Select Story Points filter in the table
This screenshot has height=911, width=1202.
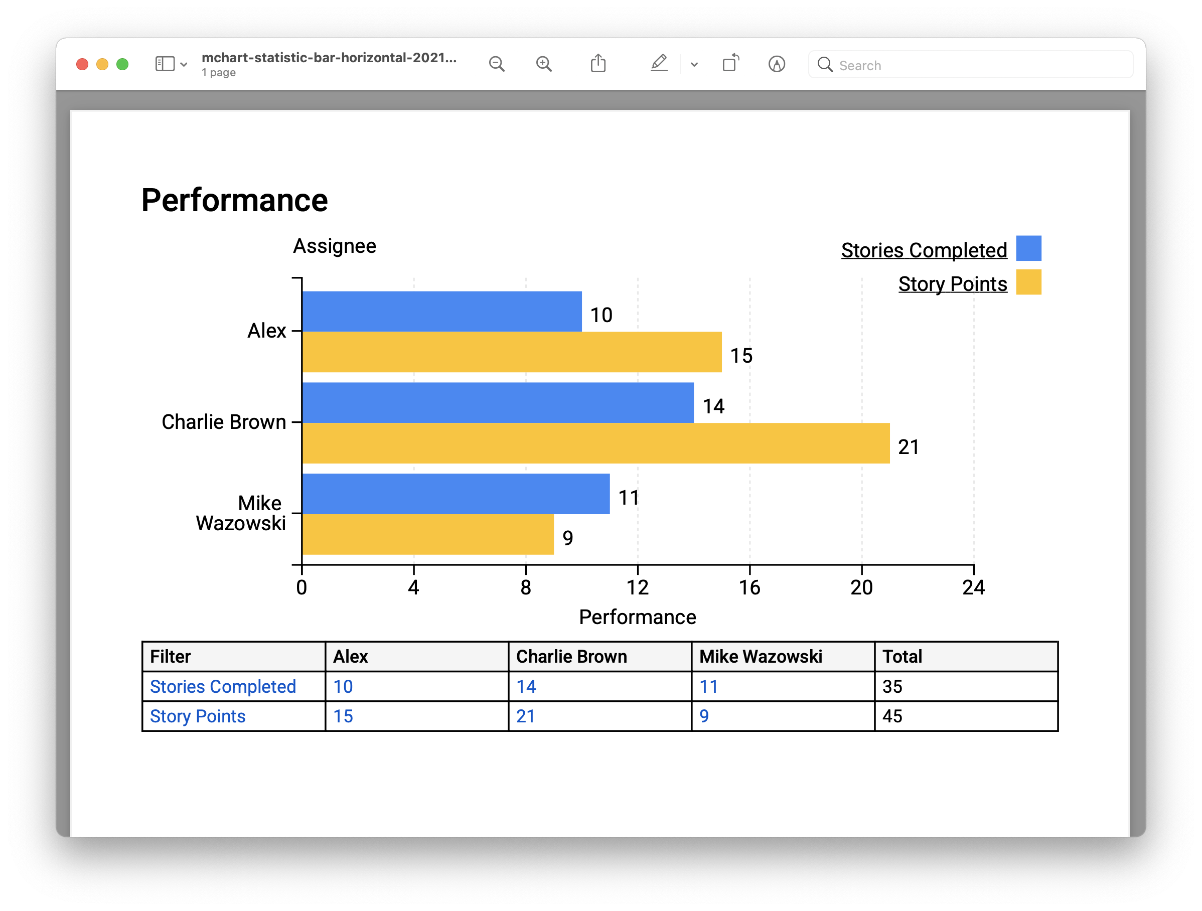coord(198,716)
